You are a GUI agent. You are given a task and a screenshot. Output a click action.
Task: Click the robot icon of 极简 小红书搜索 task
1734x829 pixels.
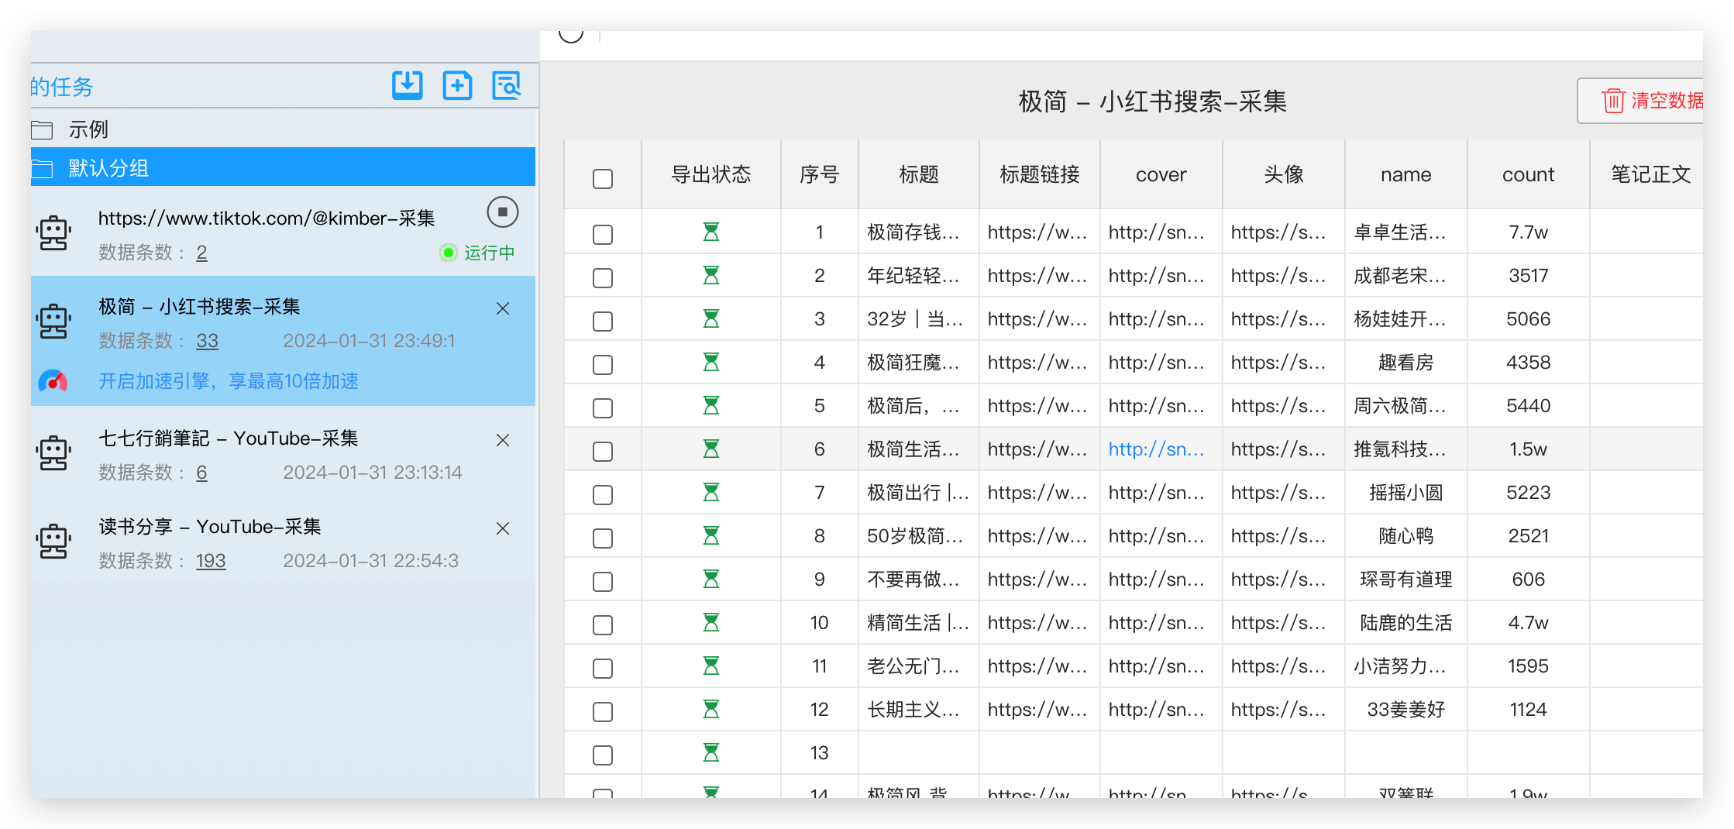(x=53, y=321)
